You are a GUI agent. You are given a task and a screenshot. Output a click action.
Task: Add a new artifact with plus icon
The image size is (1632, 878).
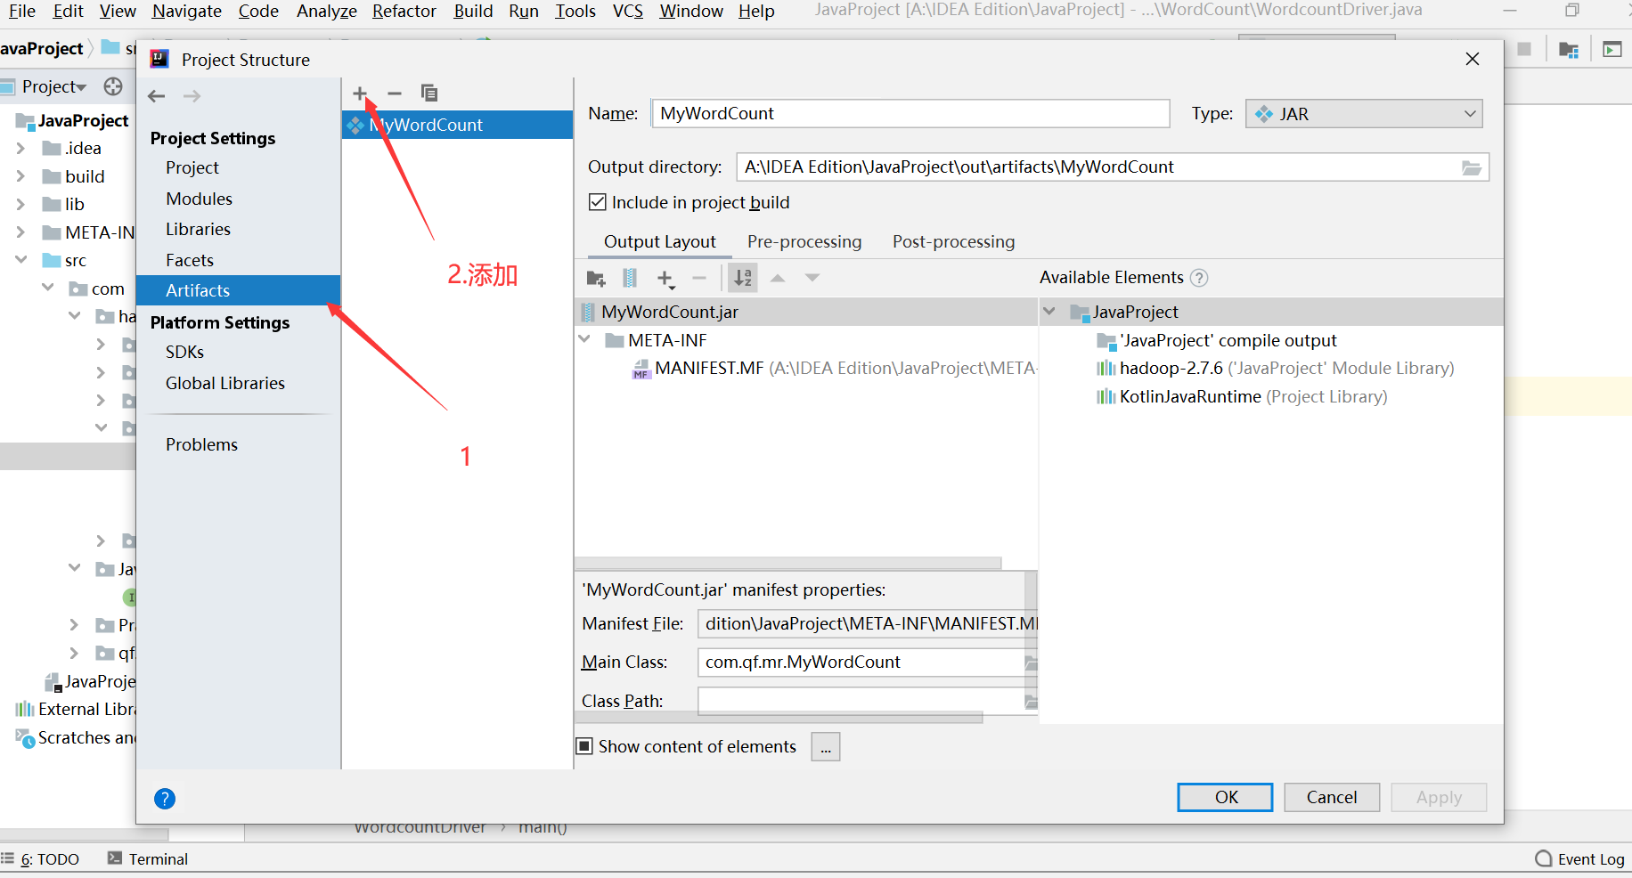tap(360, 93)
